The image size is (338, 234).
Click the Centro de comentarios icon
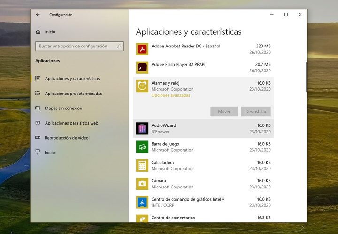click(x=142, y=218)
